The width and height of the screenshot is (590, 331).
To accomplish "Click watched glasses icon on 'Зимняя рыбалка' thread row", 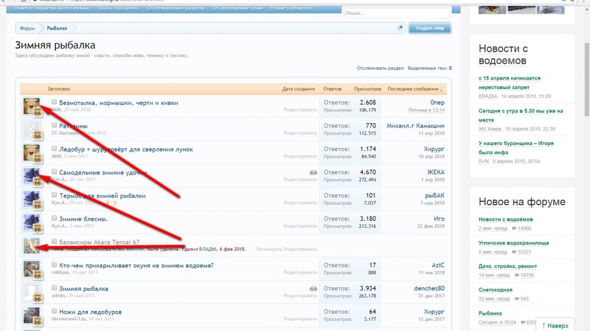I will (313, 288).
